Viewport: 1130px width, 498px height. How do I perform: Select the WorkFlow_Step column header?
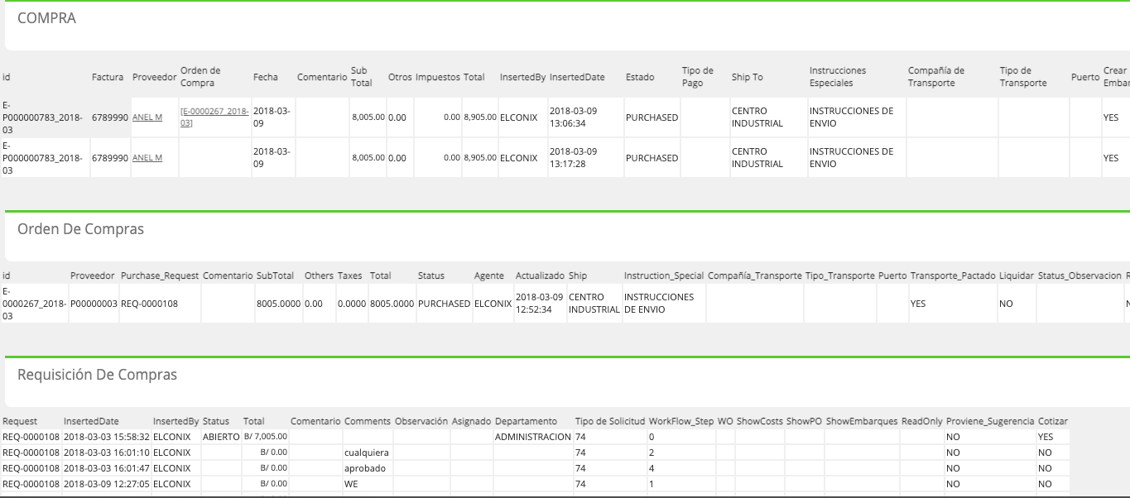[681, 421]
